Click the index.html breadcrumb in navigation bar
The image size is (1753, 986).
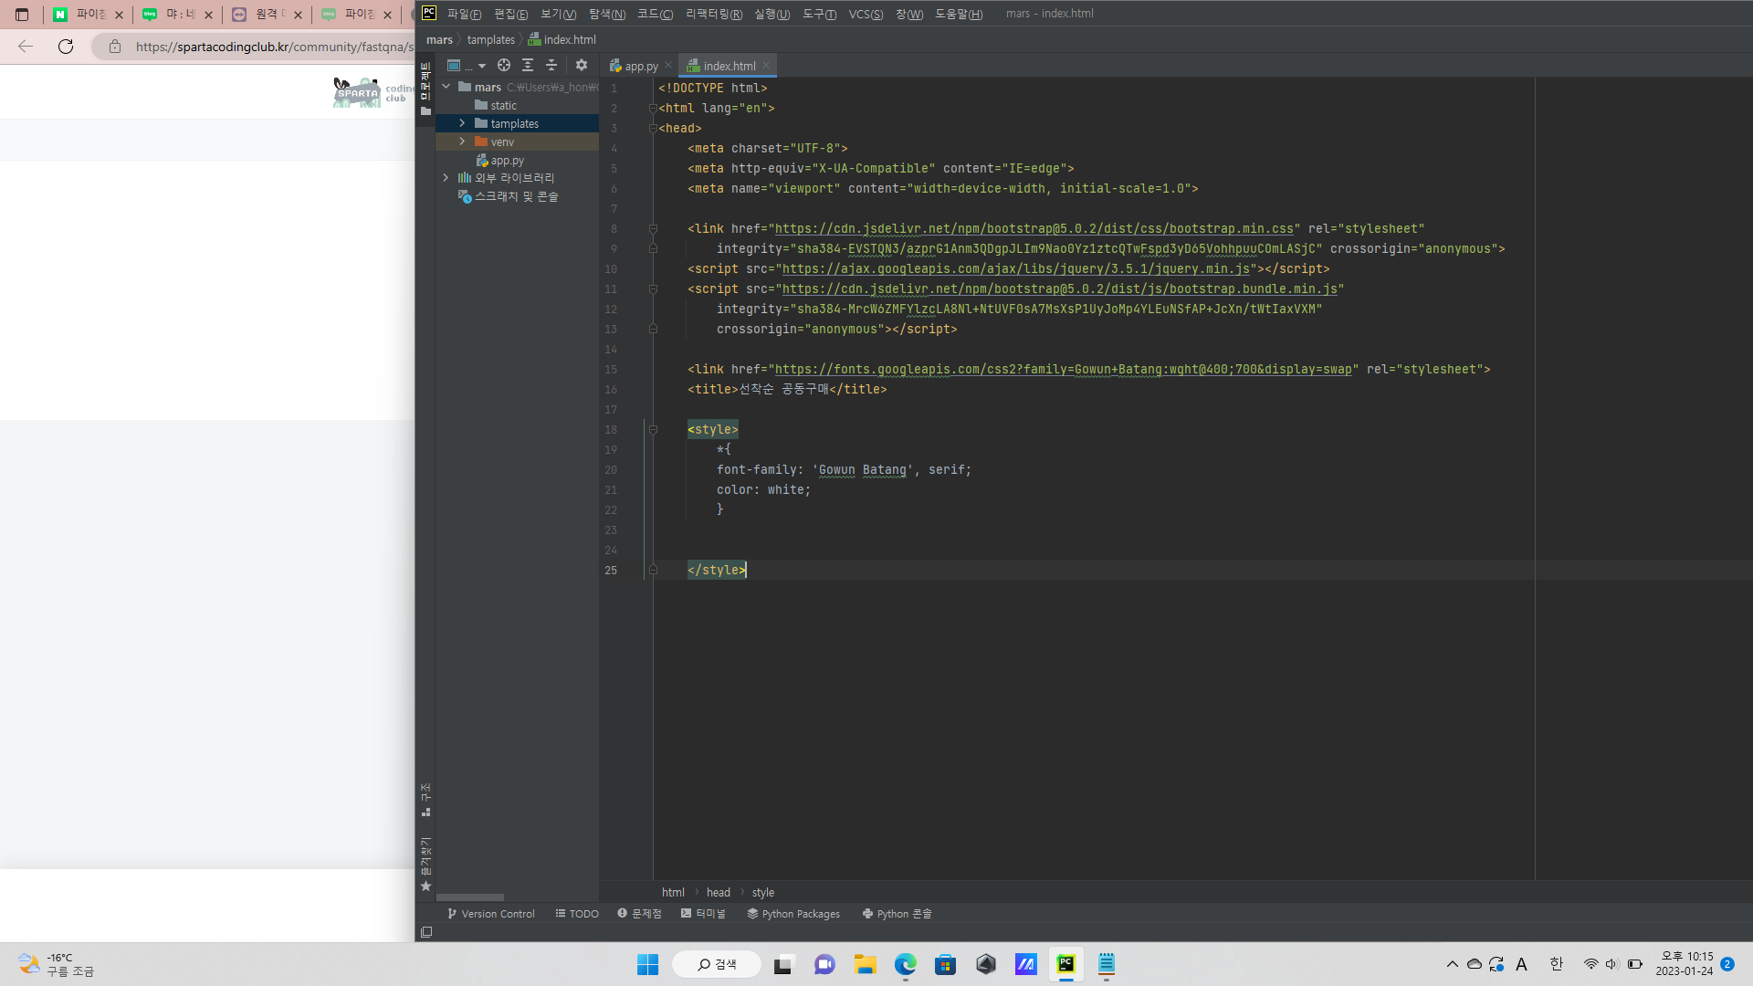click(562, 39)
